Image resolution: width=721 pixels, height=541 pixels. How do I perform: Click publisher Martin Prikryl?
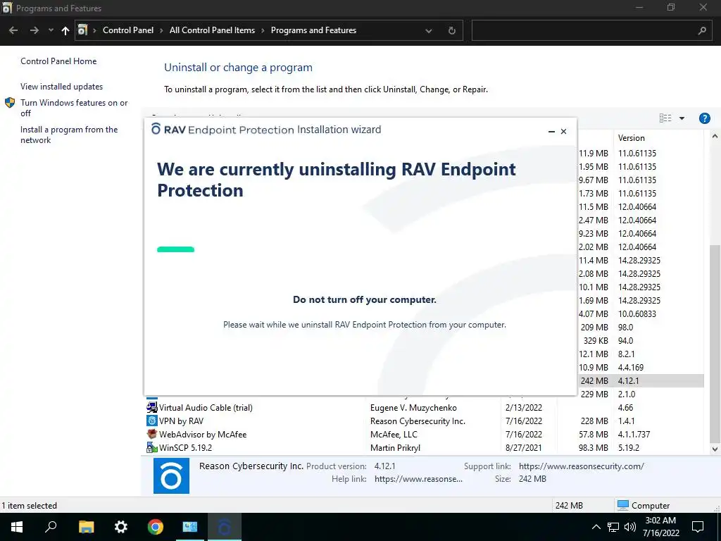[395, 447]
